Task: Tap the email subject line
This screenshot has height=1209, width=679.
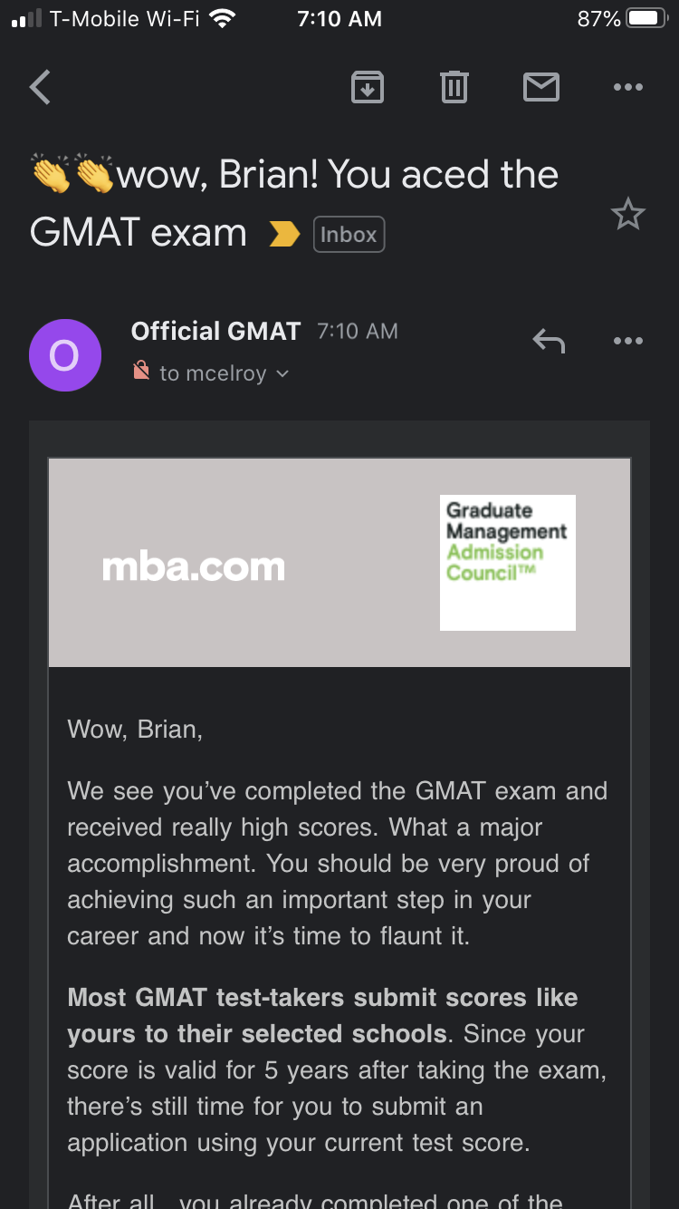Action: click(x=294, y=202)
